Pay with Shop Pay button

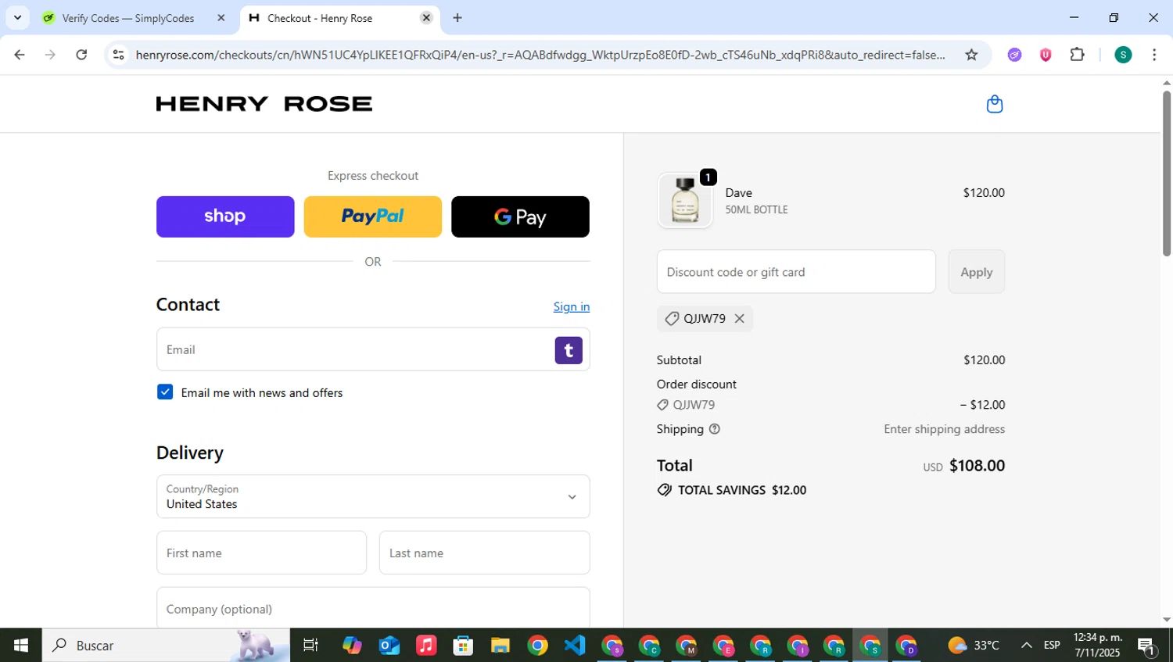225,216
